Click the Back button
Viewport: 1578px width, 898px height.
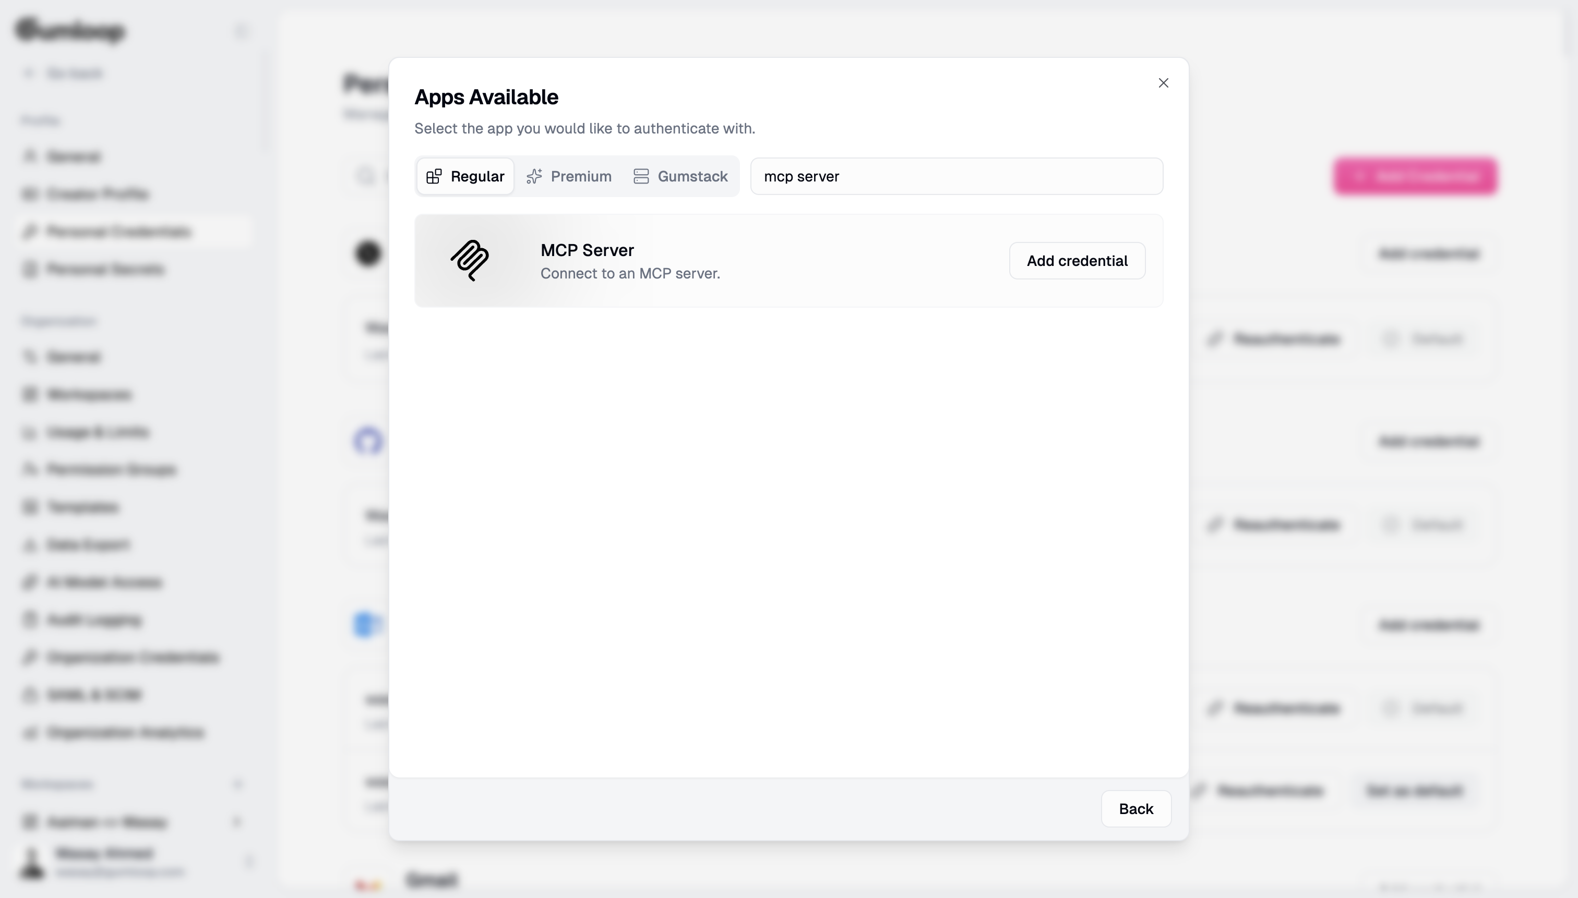1136,809
